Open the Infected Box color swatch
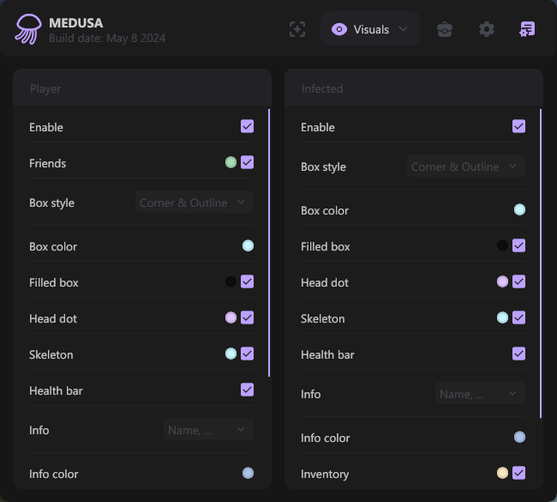The height and width of the screenshot is (502, 557). pos(519,210)
